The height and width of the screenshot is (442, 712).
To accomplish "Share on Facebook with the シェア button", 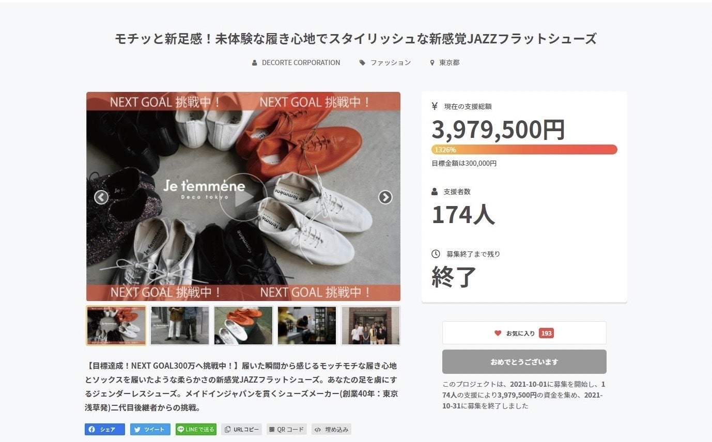I will pyautogui.click(x=105, y=429).
